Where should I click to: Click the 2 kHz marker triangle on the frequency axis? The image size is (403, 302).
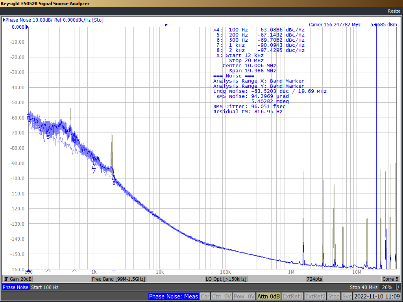(x=114, y=271)
